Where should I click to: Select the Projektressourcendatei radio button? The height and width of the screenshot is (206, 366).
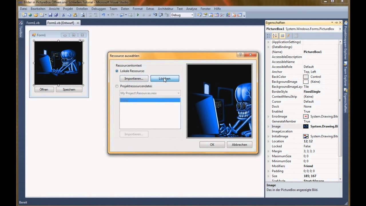pos(117,86)
